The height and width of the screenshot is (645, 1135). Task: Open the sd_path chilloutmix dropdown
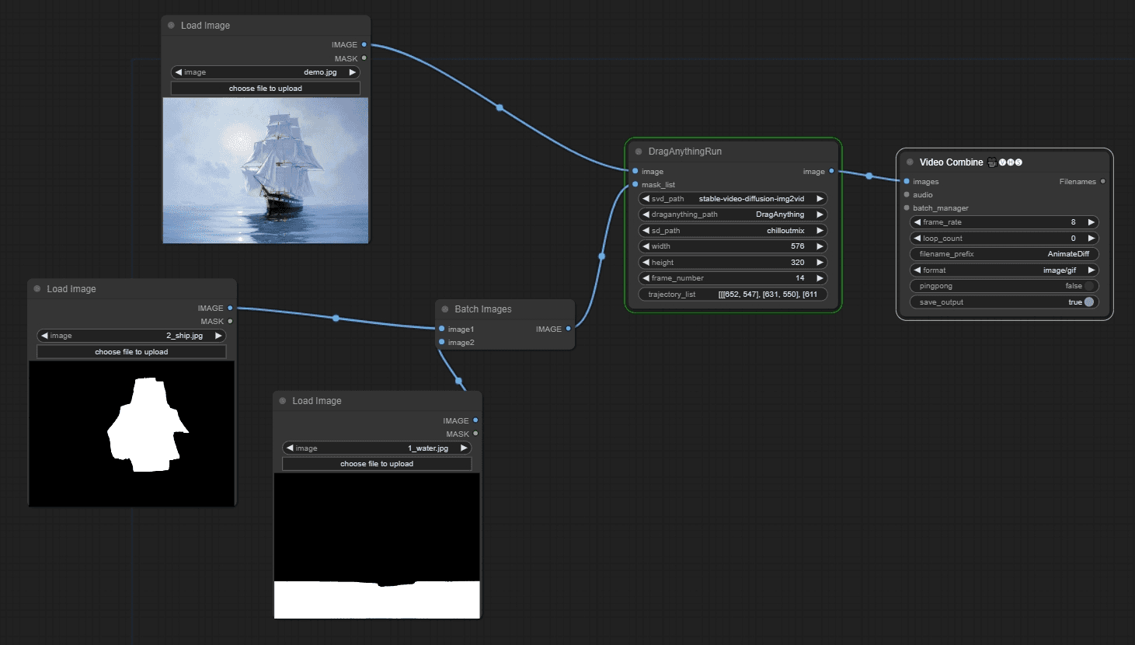pyautogui.click(x=732, y=231)
